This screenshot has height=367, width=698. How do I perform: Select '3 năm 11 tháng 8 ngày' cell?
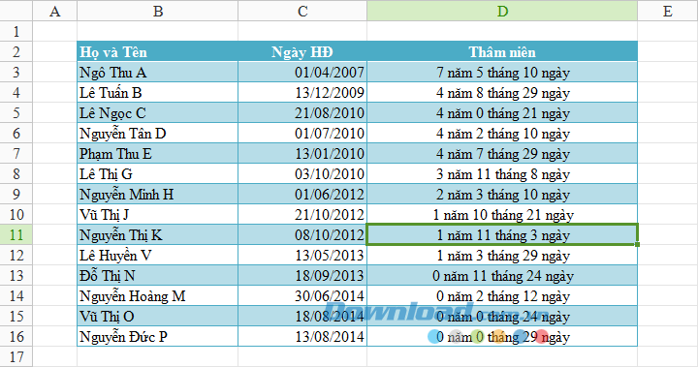pos(502,174)
